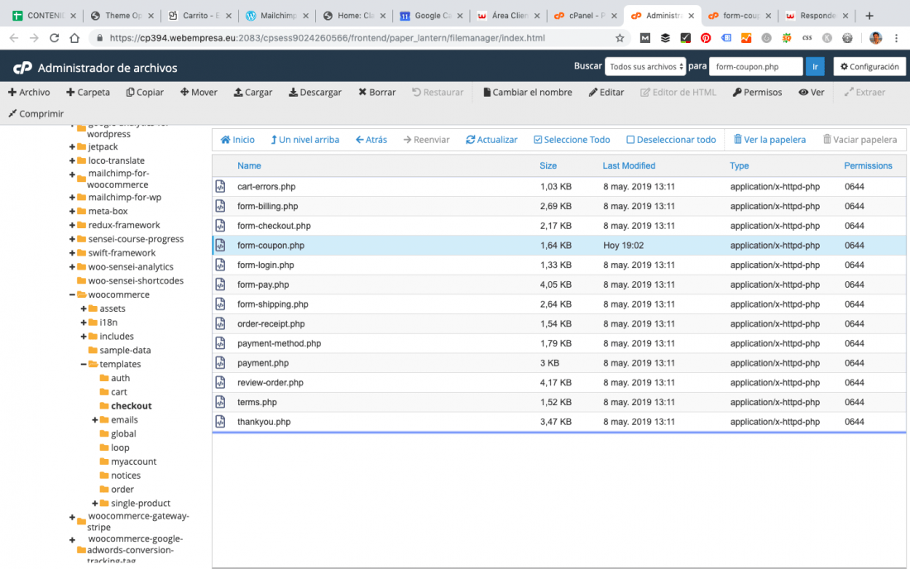Click the order-receipt.php file name
This screenshot has height=569, width=910.
click(271, 323)
